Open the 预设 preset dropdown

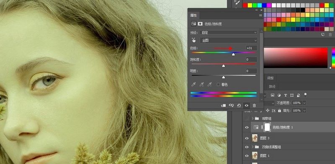[229, 33]
